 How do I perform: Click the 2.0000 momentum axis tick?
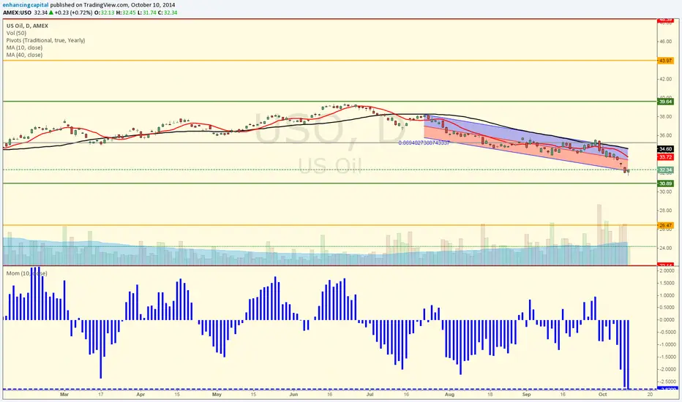point(667,270)
